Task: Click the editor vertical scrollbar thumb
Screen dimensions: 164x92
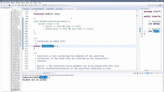Action: click(x=137, y=16)
